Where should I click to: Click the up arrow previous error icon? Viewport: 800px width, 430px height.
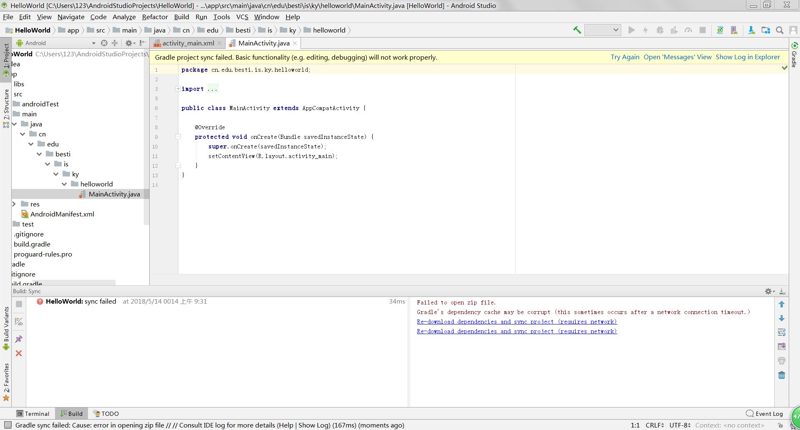782,304
